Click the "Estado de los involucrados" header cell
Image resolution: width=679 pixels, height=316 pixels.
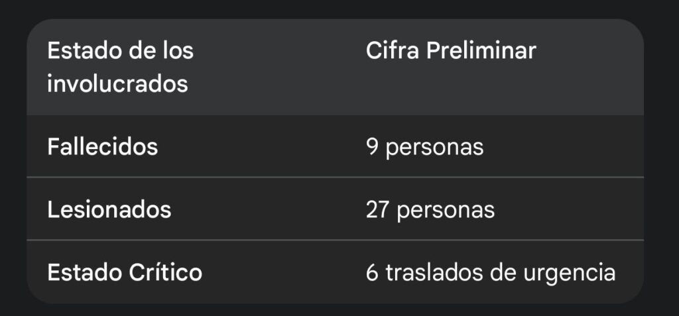click(x=120, y=68)
